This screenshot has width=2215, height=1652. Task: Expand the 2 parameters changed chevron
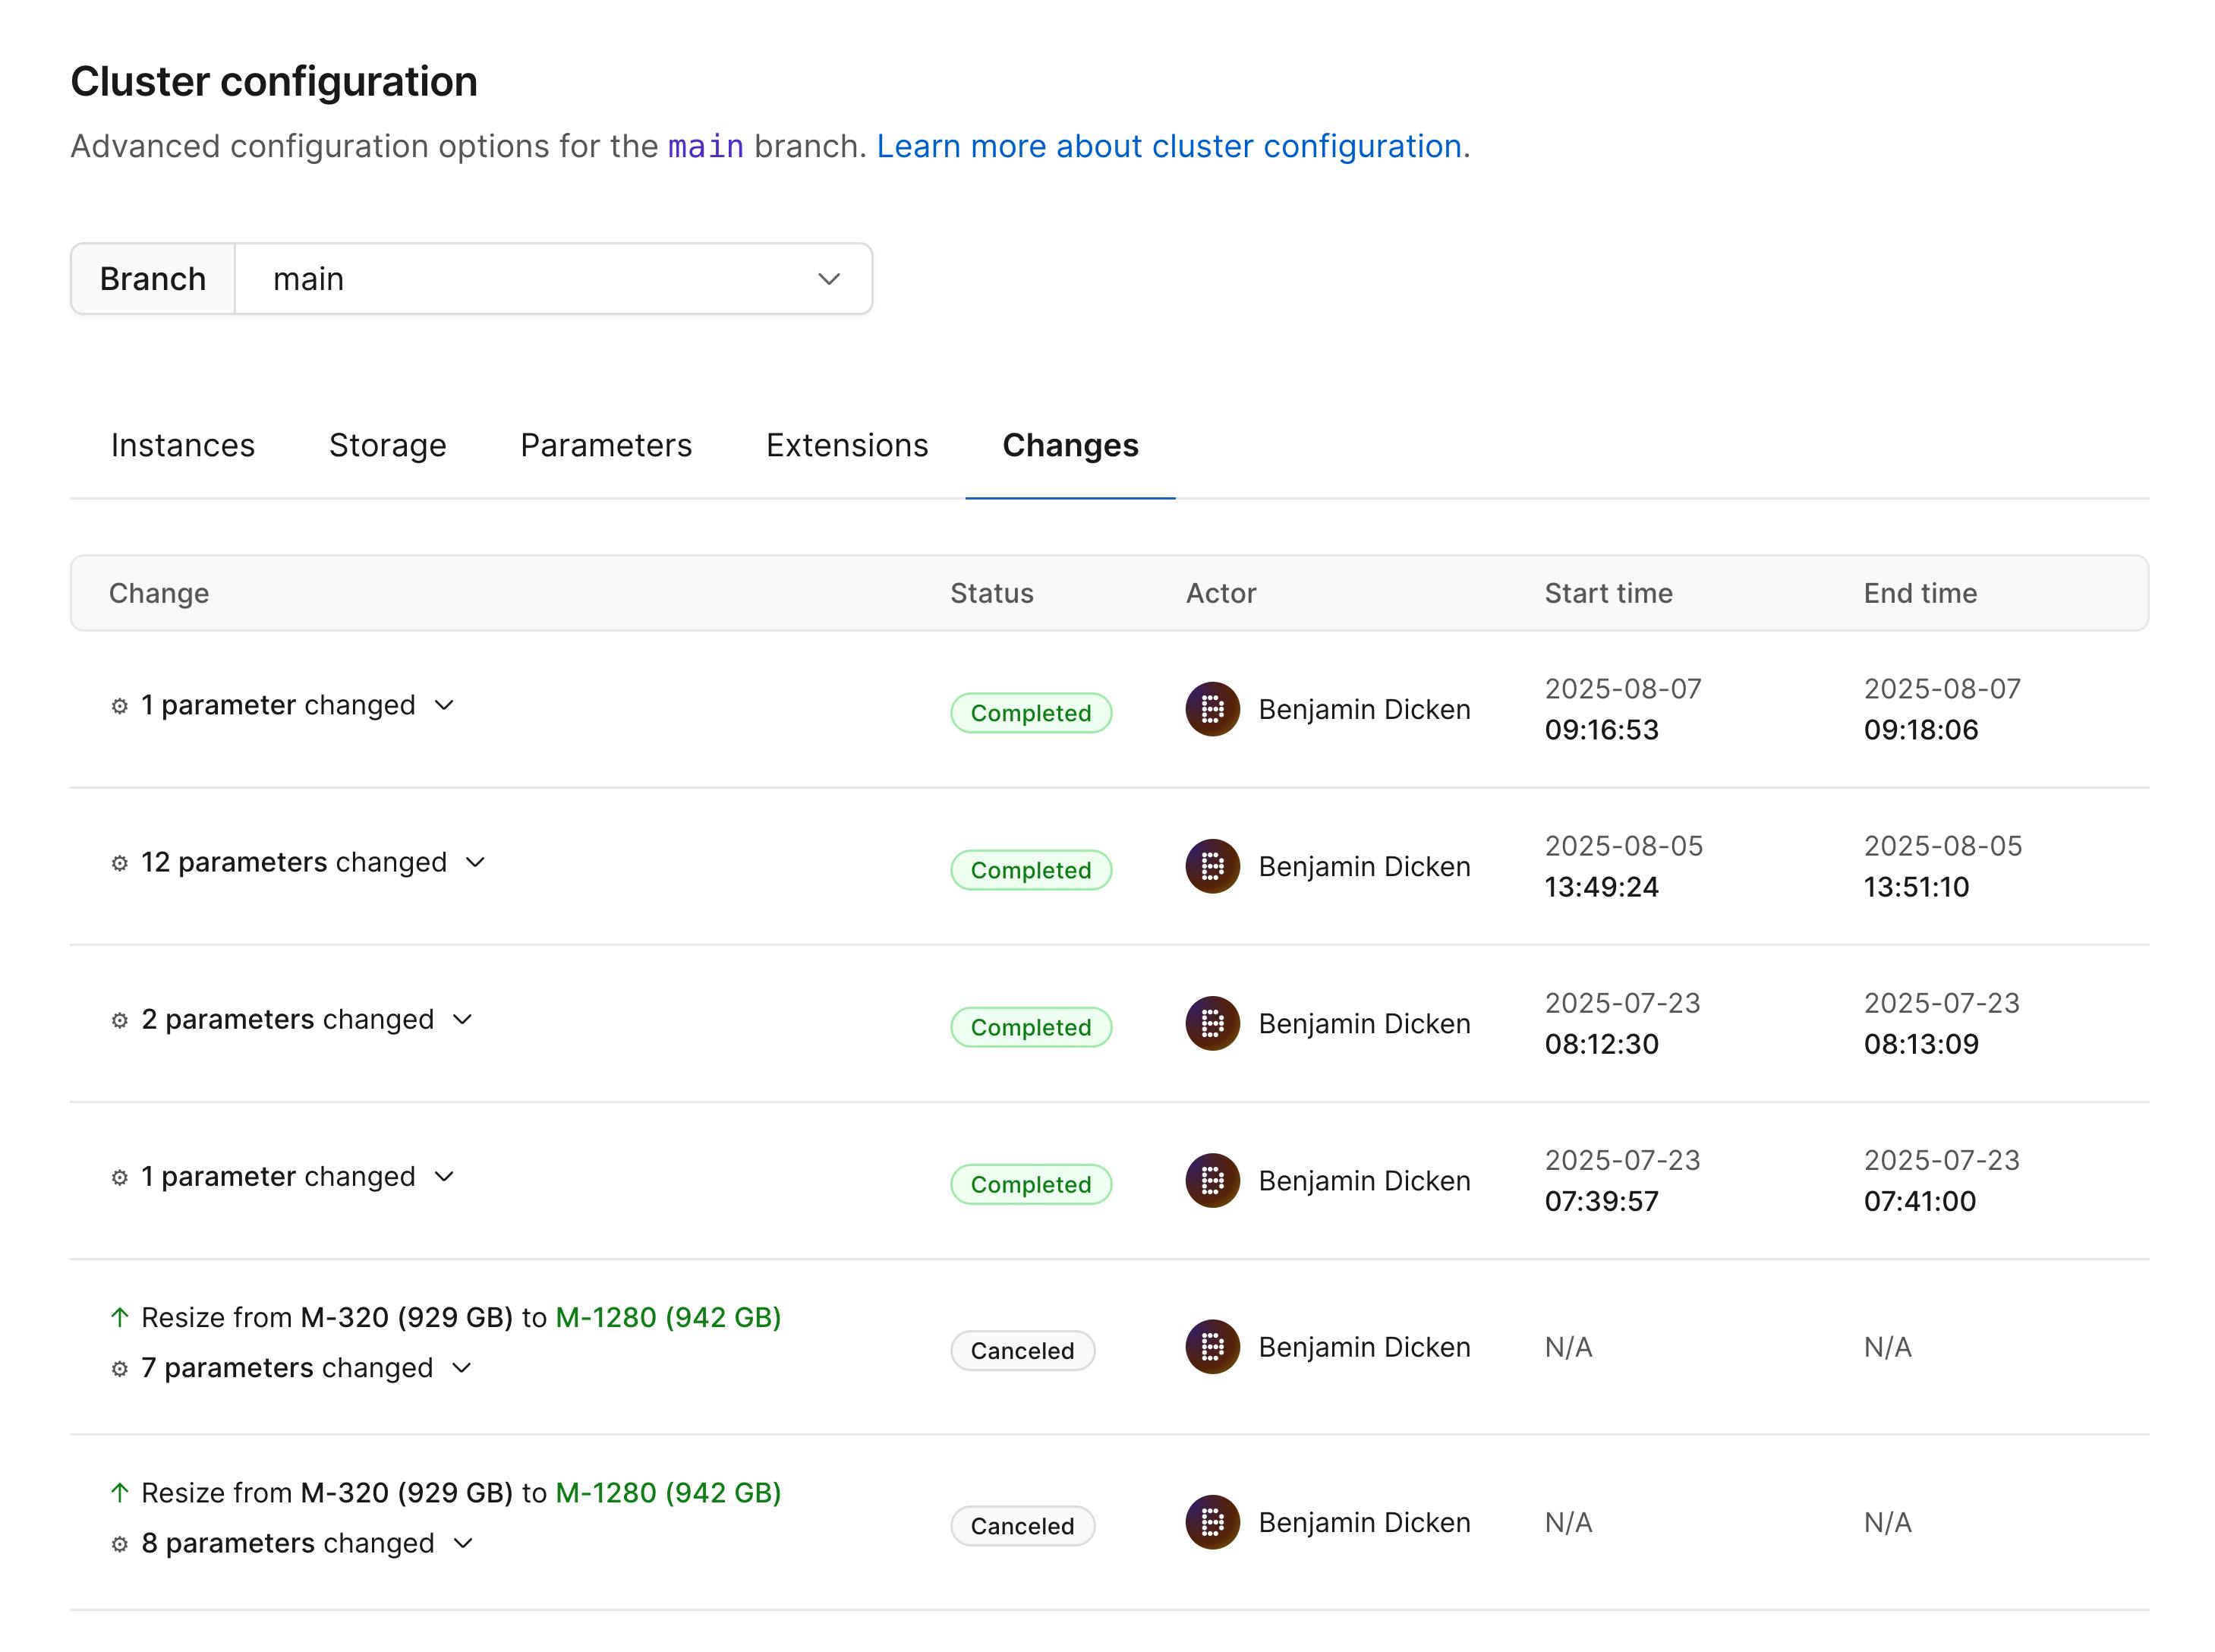tap(462, 1019)
